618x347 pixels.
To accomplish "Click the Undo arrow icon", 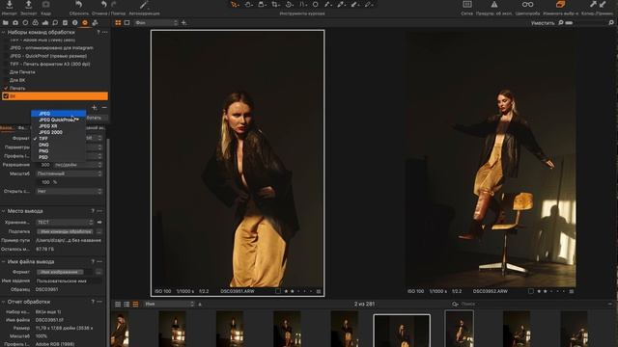I will coord(103,4).
